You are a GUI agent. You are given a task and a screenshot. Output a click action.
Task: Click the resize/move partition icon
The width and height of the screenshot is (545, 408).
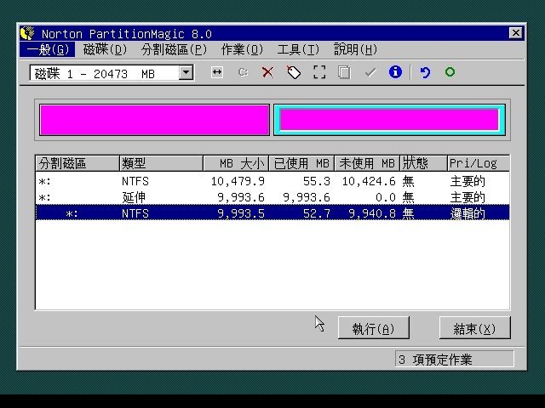[x=217, y=72]
